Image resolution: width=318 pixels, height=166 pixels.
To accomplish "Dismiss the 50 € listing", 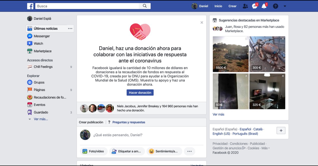I will pos(246,76).
